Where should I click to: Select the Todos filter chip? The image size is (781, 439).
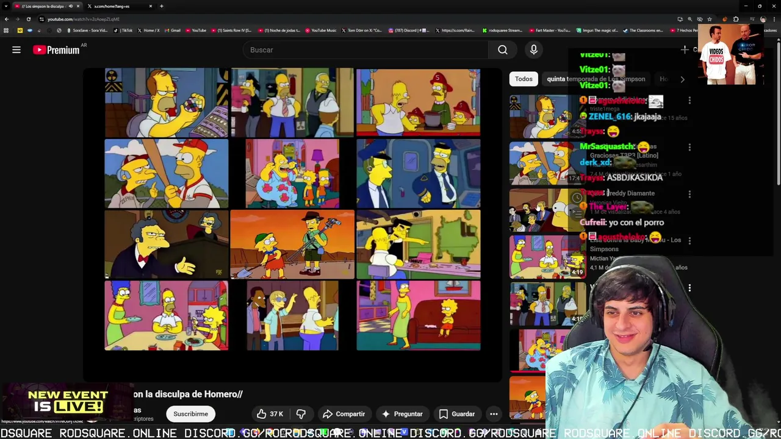coord(524,79)
